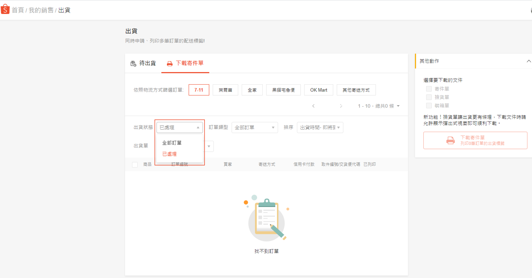Tick the select-all checkbox beside 商品
Image resolution: width=532 pixels, height=278 pixels.
[x=135, y=165]
